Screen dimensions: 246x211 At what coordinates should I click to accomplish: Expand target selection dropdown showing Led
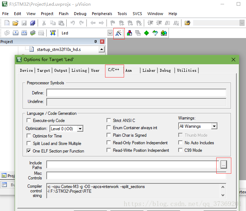(110, 33)
